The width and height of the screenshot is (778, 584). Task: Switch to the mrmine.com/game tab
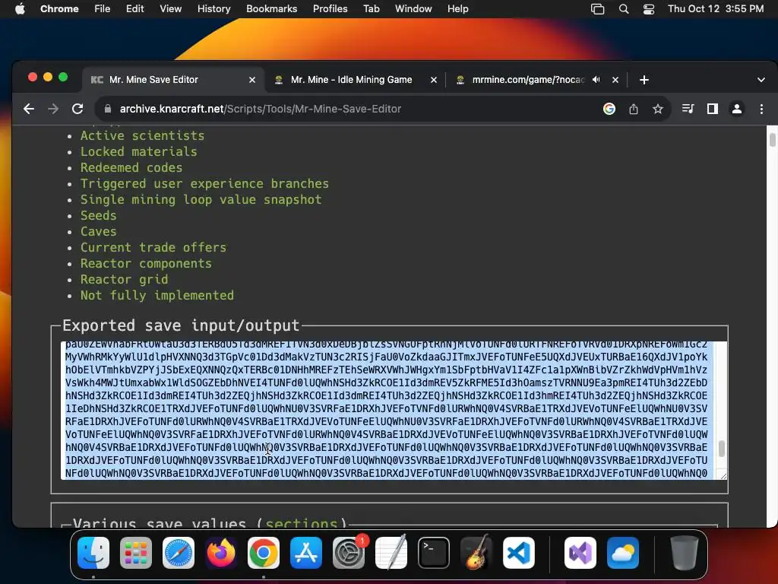tap(528, 79)
